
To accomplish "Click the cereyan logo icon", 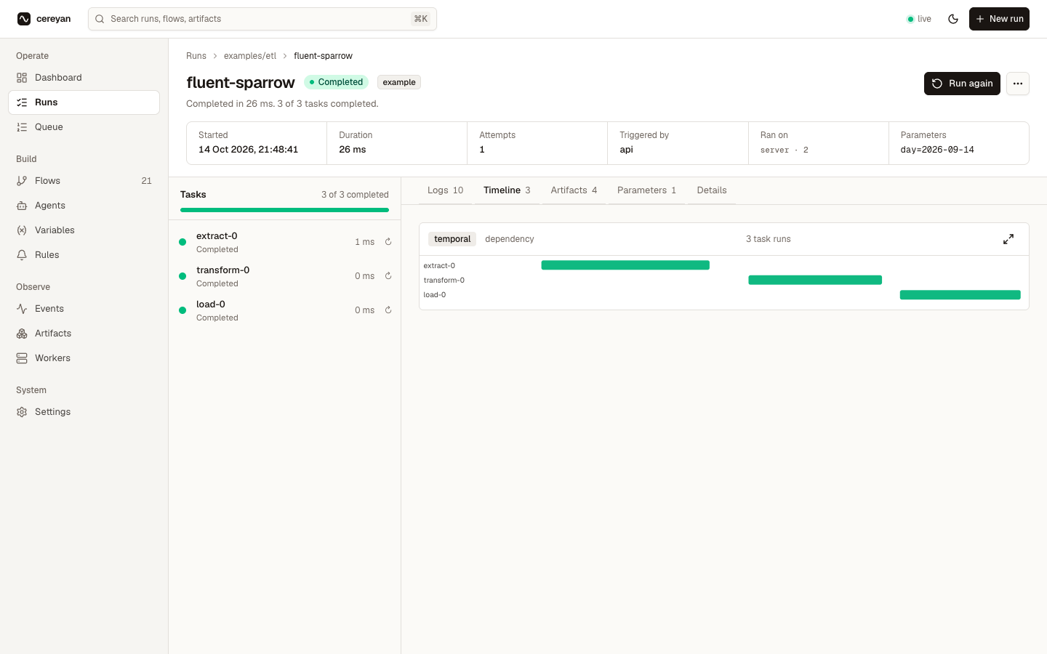I will tap(24, 19).
